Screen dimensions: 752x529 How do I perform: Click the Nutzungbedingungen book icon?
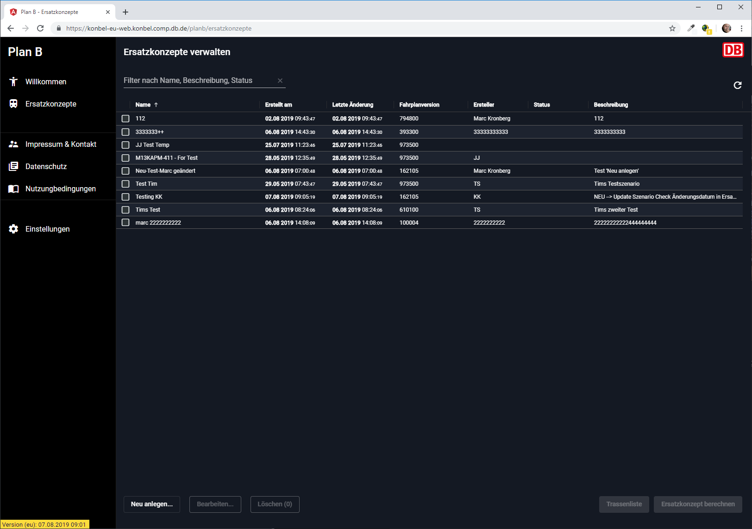pyautogui.click(x=13, y=189)
